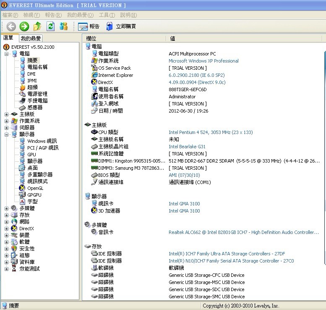Click the Intel GMA 3100 視訊卡 link
Screen dimensions: 326x310
[x=184, y=204]
